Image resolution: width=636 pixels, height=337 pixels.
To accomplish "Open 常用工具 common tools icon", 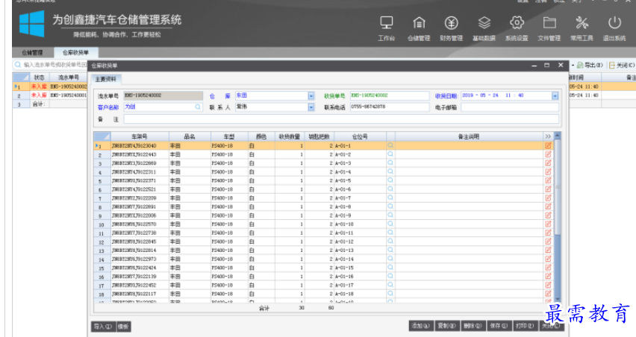I will pyautogui.click(x=582, y=28).
